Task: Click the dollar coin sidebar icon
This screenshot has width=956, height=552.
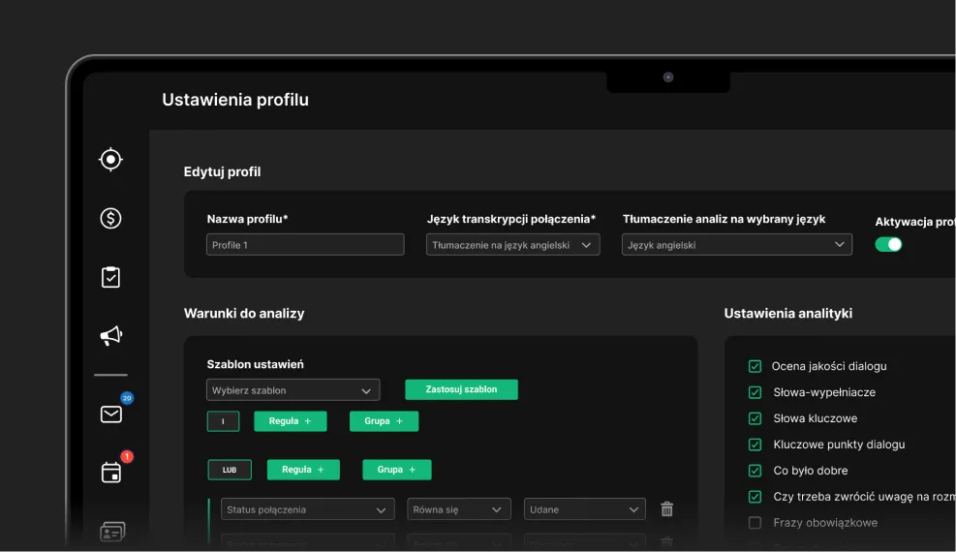Action: (x=111, y=218)
